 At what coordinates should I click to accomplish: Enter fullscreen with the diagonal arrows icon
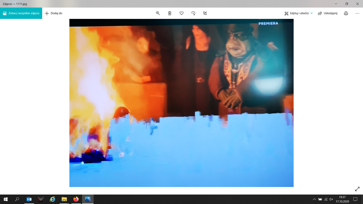pyautogui.click(x=357, y=189)
